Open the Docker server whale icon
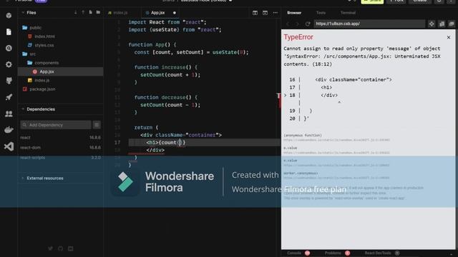This screenshot has width=458, height=257. tap(9, 130)
